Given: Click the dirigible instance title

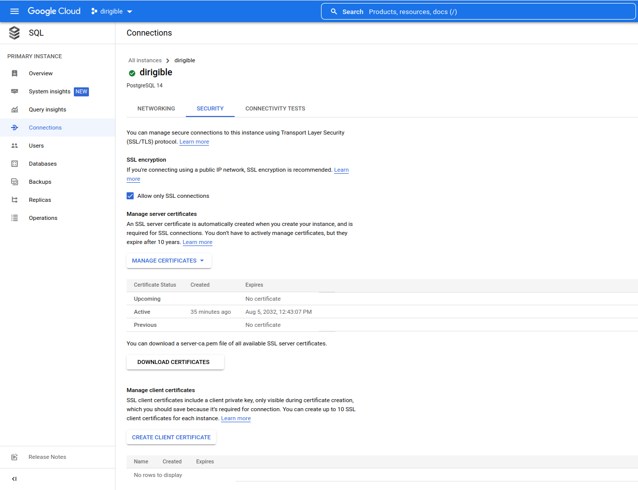Looking at the screenshot, I should [x=156, y=72].
